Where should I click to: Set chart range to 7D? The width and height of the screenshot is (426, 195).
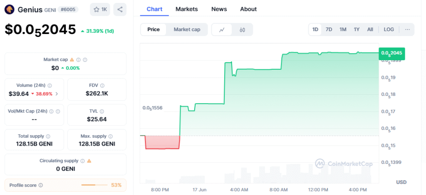[x=329, y=29]
